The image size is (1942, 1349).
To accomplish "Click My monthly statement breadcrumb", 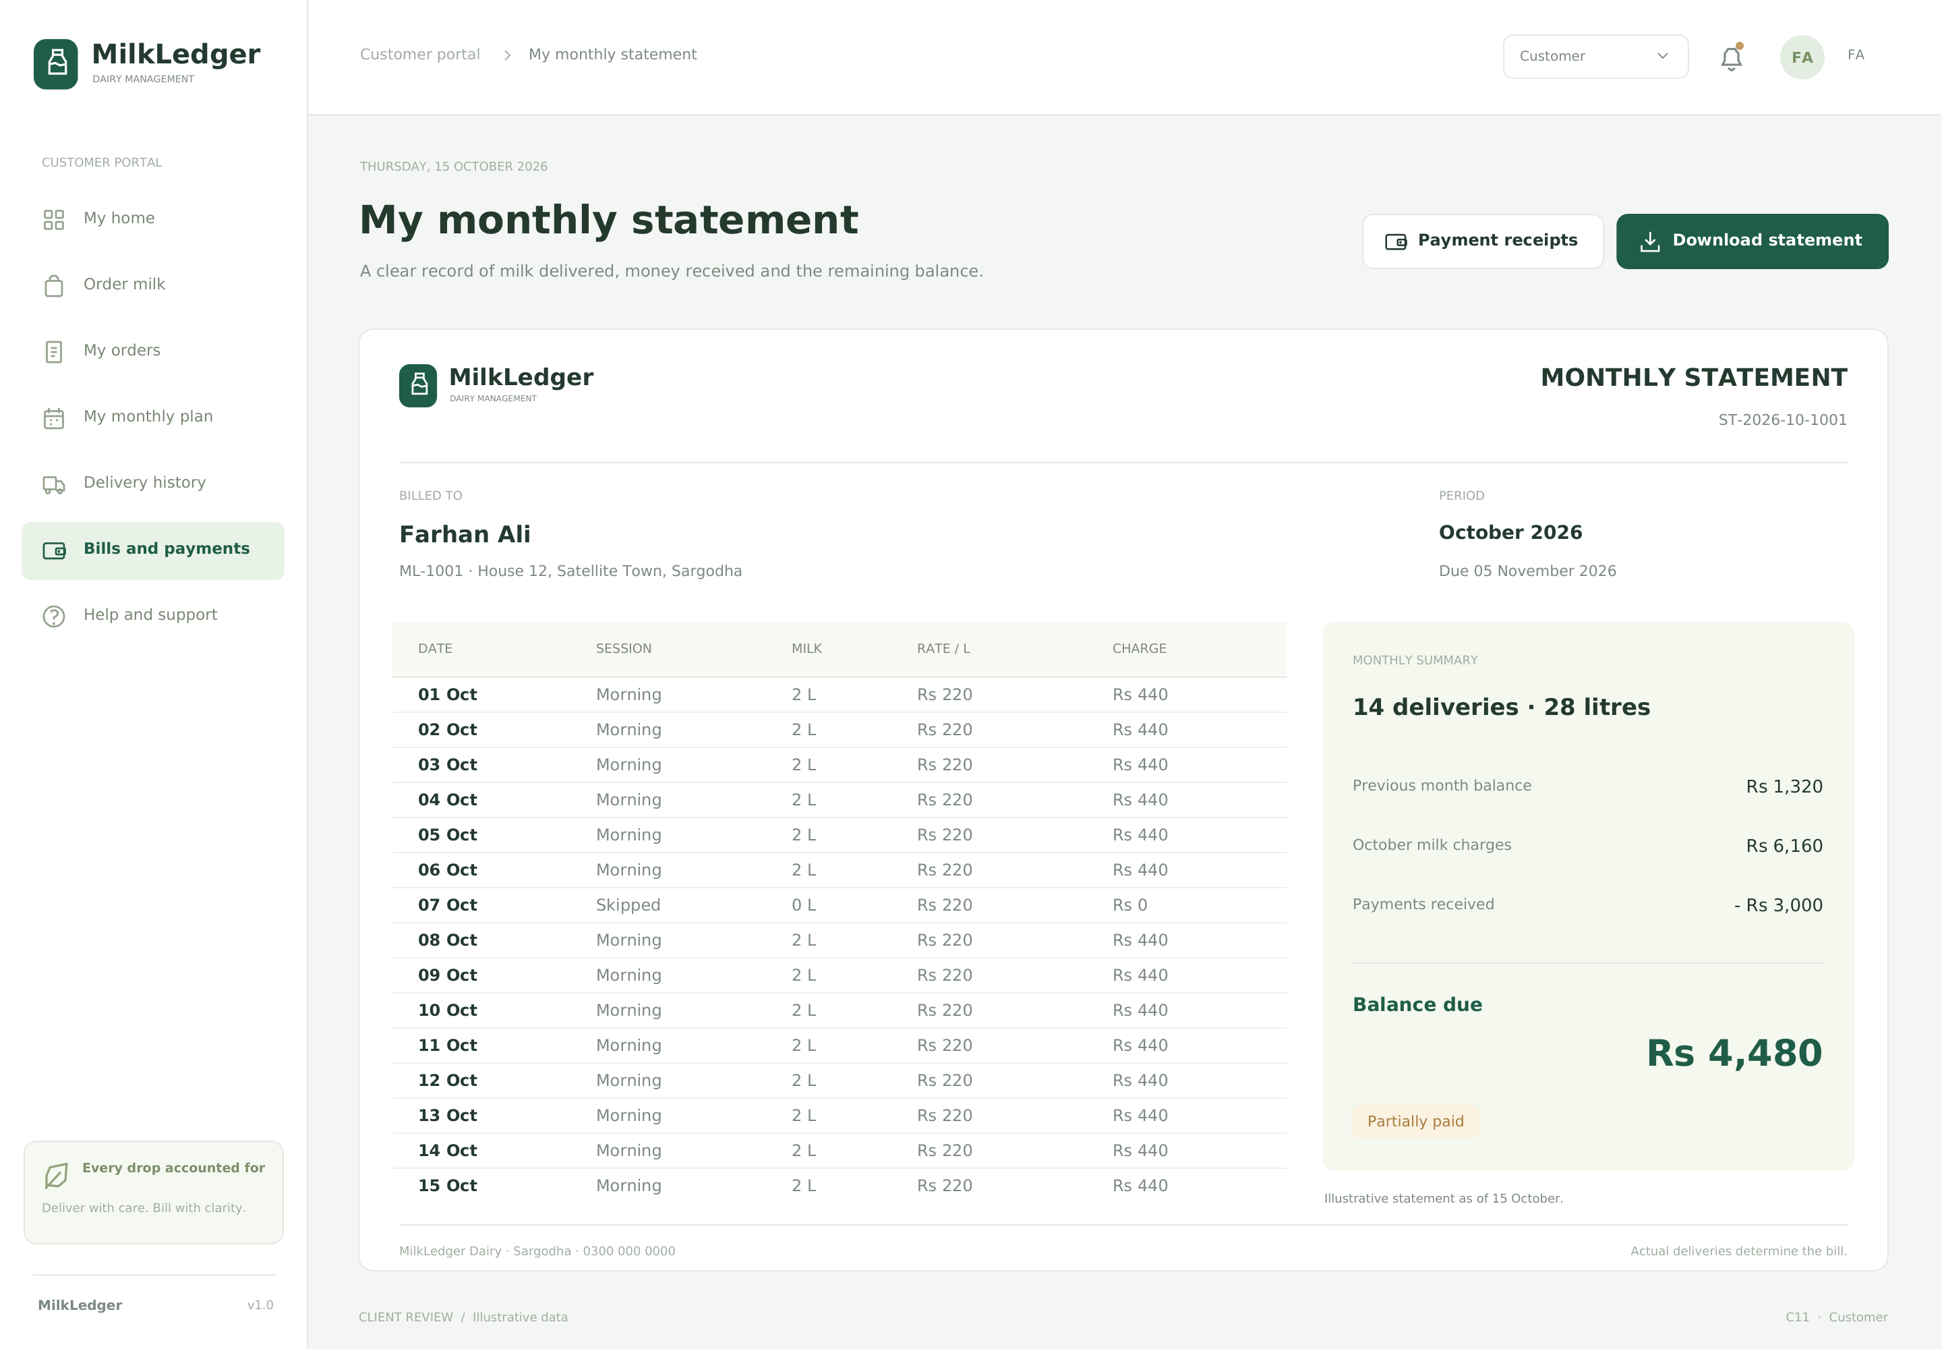I will point(613,54).
